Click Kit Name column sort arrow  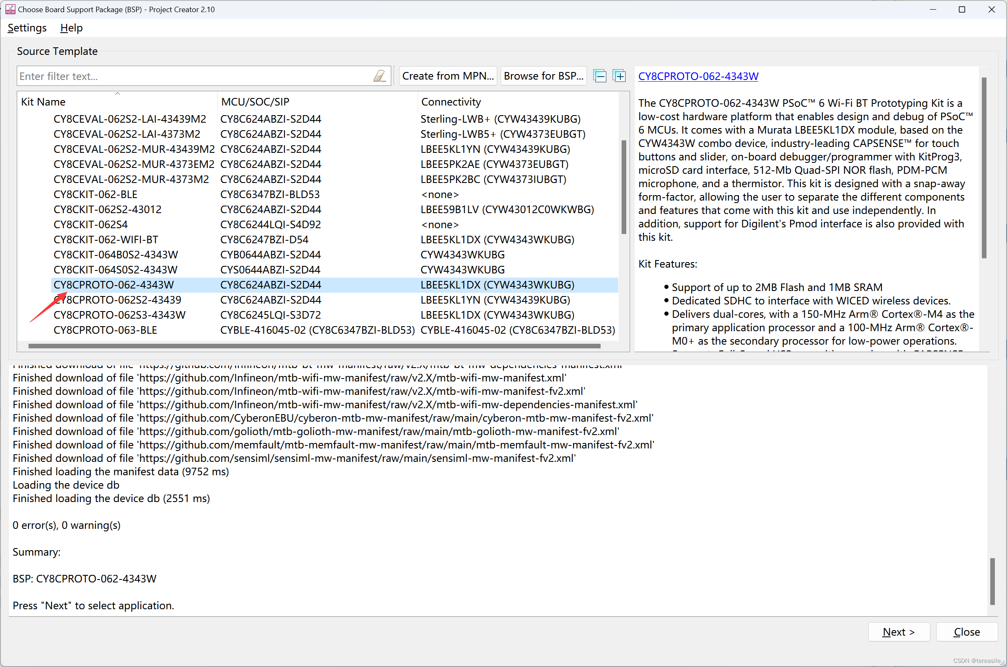tap(117, 94)
